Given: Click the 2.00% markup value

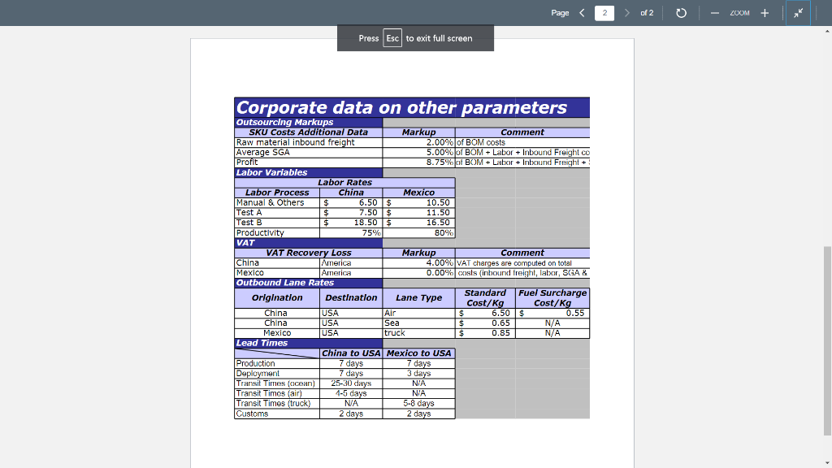Looking at the screenshot, I should click(440, 142).
